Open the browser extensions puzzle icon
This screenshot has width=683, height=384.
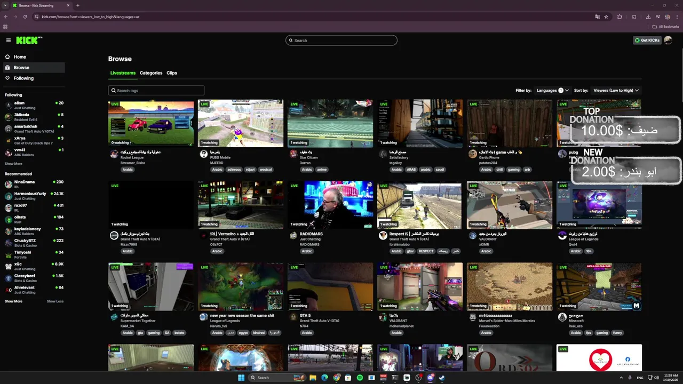coord(620,17)
